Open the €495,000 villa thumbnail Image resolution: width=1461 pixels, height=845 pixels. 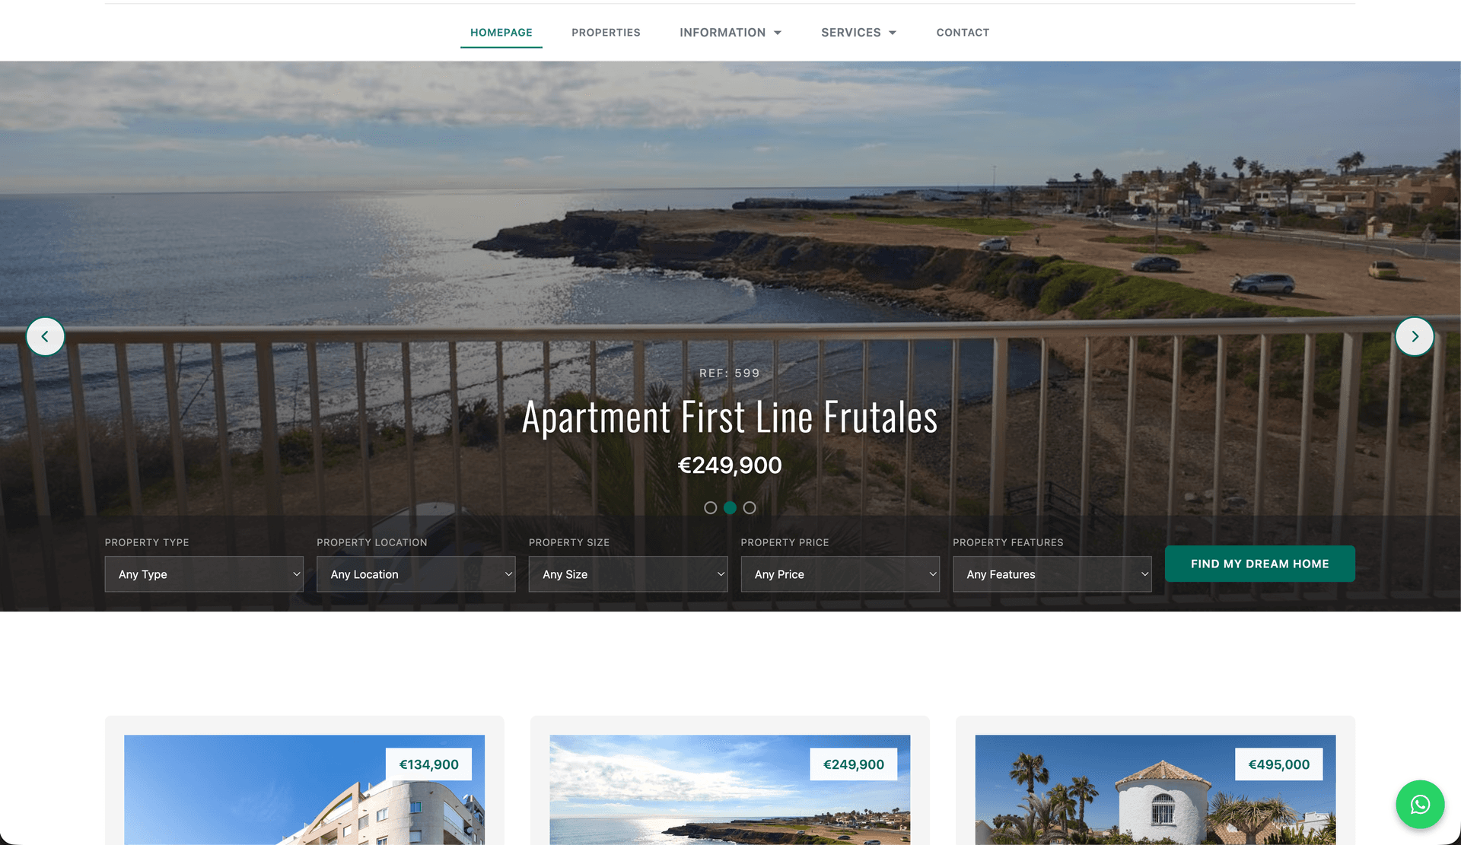(1155, 789)
